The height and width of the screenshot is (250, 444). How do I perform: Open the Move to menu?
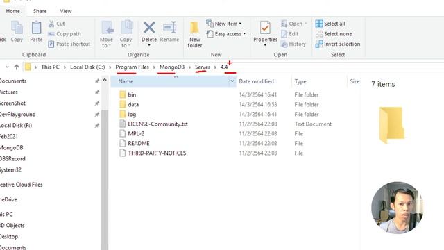click(x=106, y=34)
